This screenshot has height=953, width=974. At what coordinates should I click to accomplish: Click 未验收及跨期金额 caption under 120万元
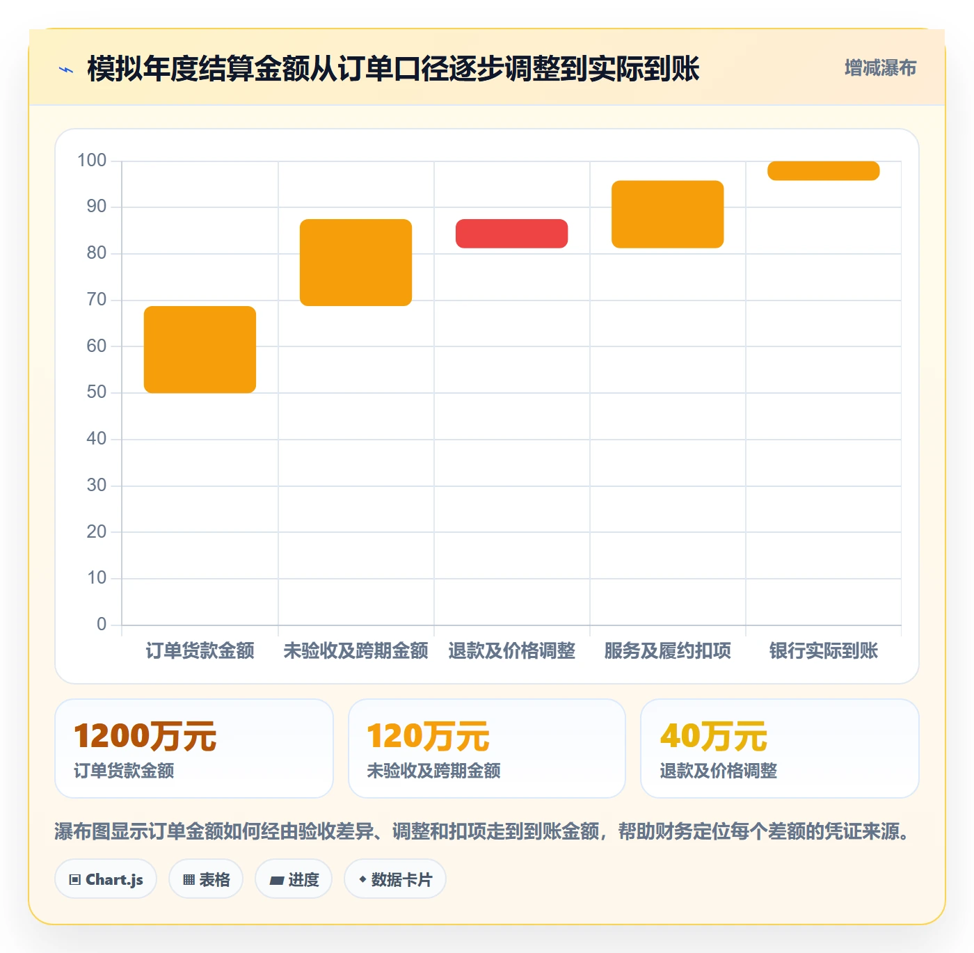(x=434, y=771)
